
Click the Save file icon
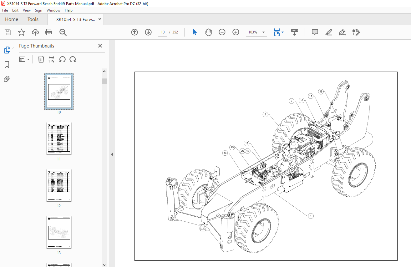pyautogui.click(x=8, y=32)
